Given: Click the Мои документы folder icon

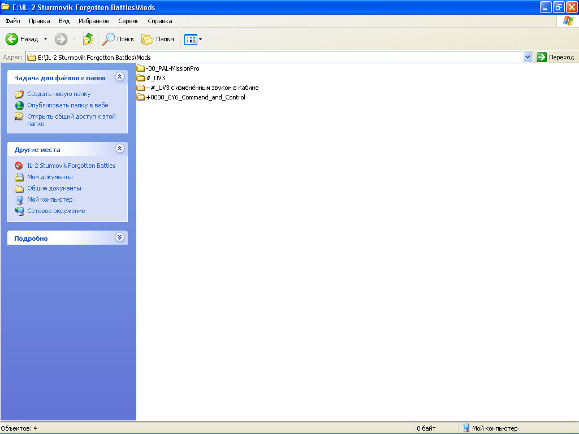Looking at the screenshot, I should pos(19,177).
